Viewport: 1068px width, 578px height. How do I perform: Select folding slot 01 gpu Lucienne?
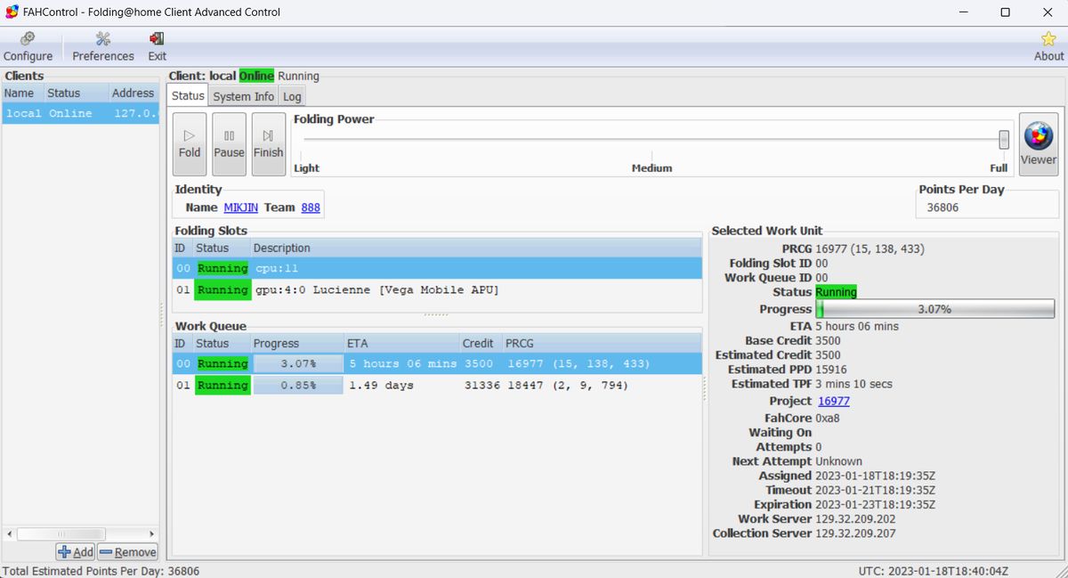click(x=437, y=289)
